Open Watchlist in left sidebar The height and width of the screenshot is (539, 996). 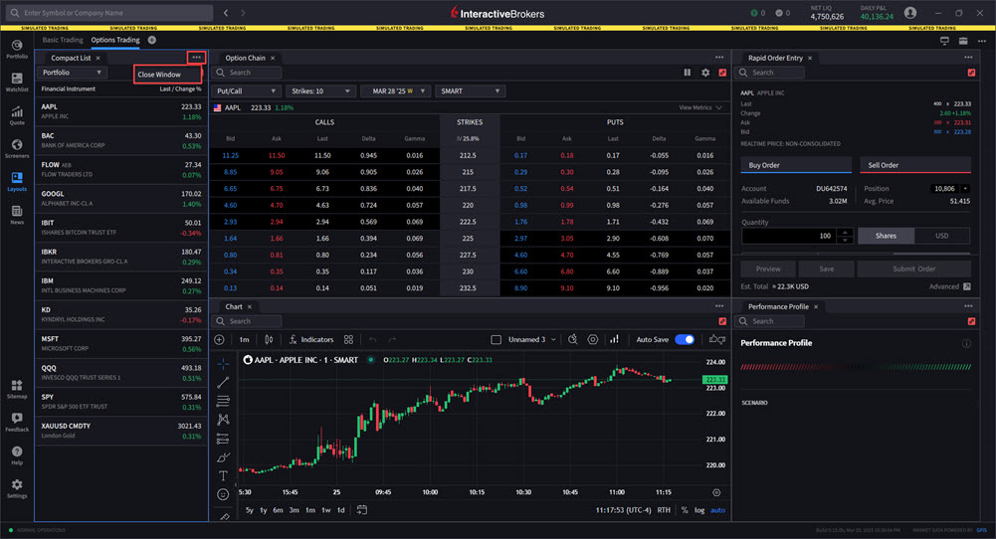tap(17, 82)
